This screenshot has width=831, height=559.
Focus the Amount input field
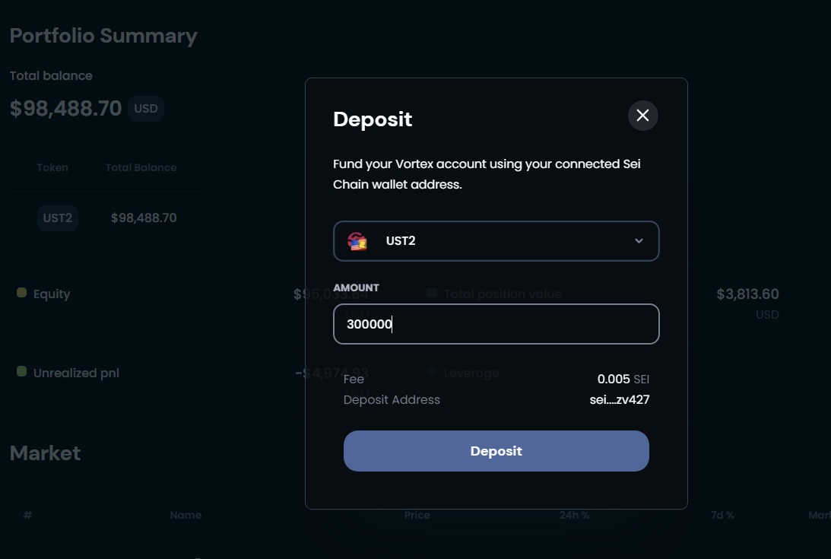point(496,324)
